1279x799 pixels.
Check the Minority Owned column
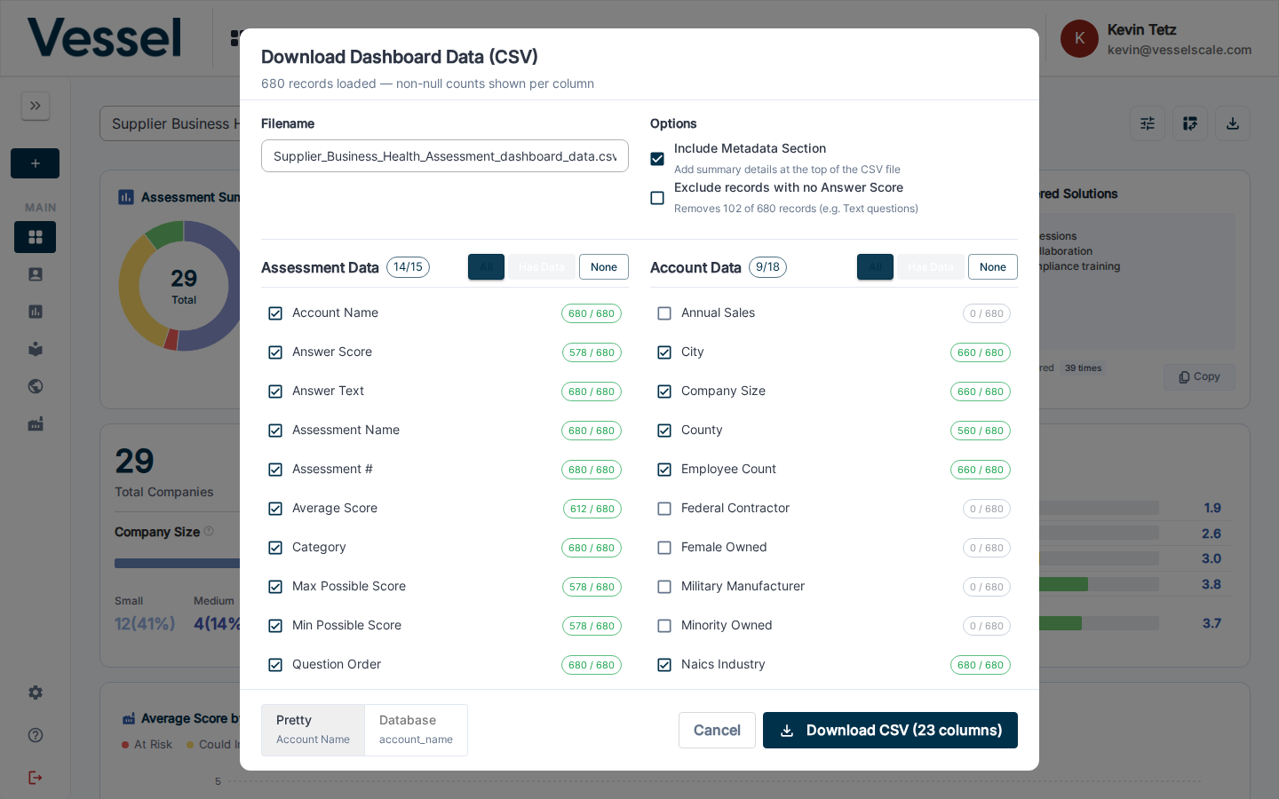pos(664,626)
